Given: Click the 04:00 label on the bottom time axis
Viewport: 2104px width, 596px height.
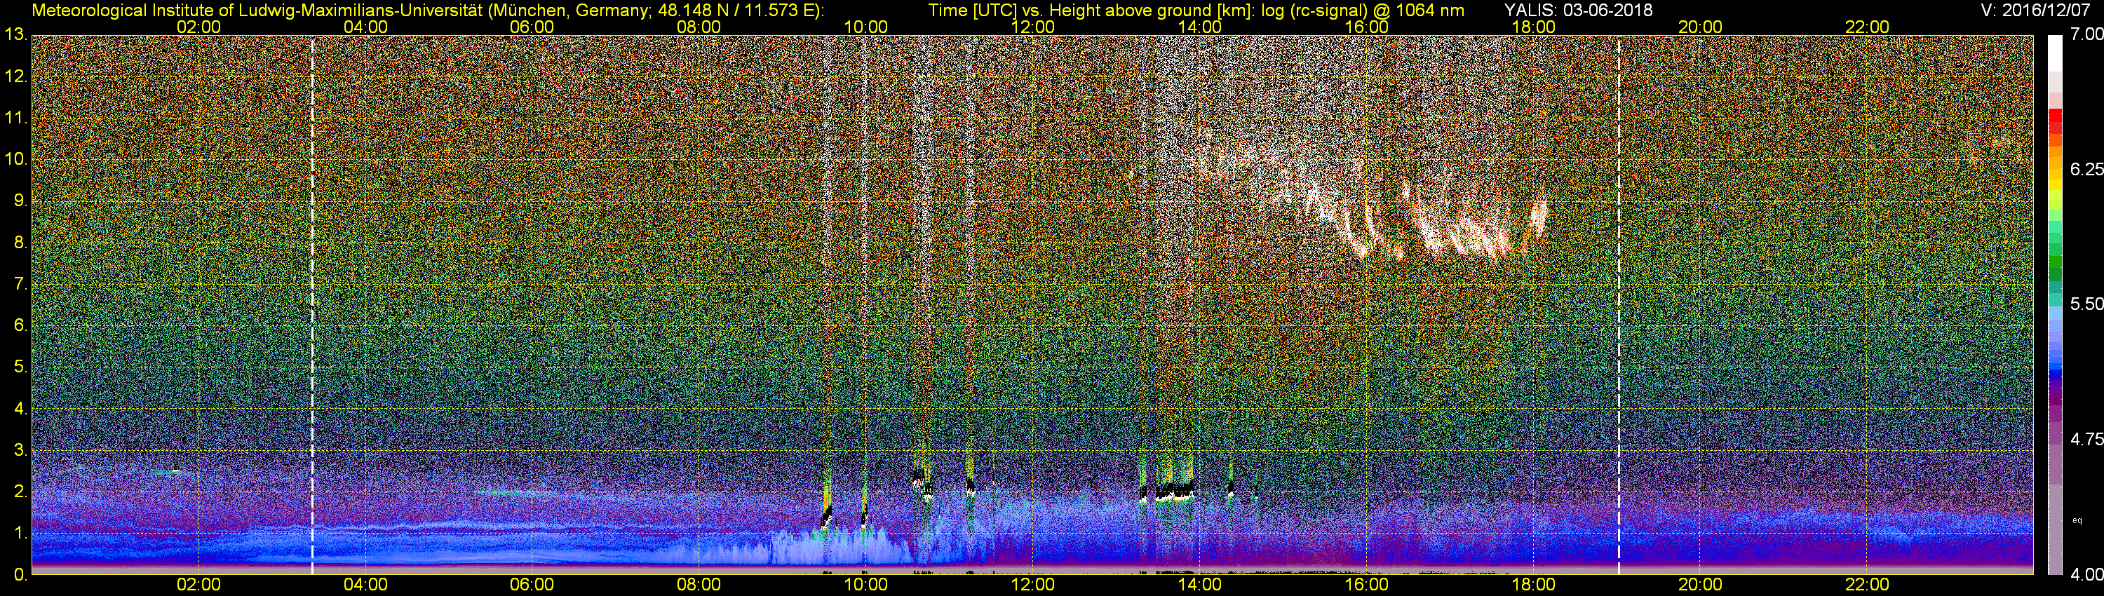Looking at the screenshot, I should (365, 585).
